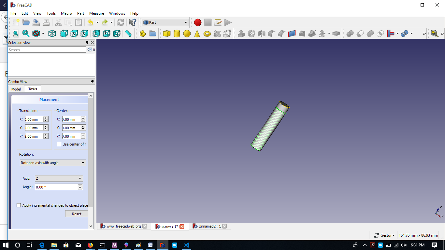Click the Angle input field
Viewport: 445px width, 250px height.
[56, 187]
